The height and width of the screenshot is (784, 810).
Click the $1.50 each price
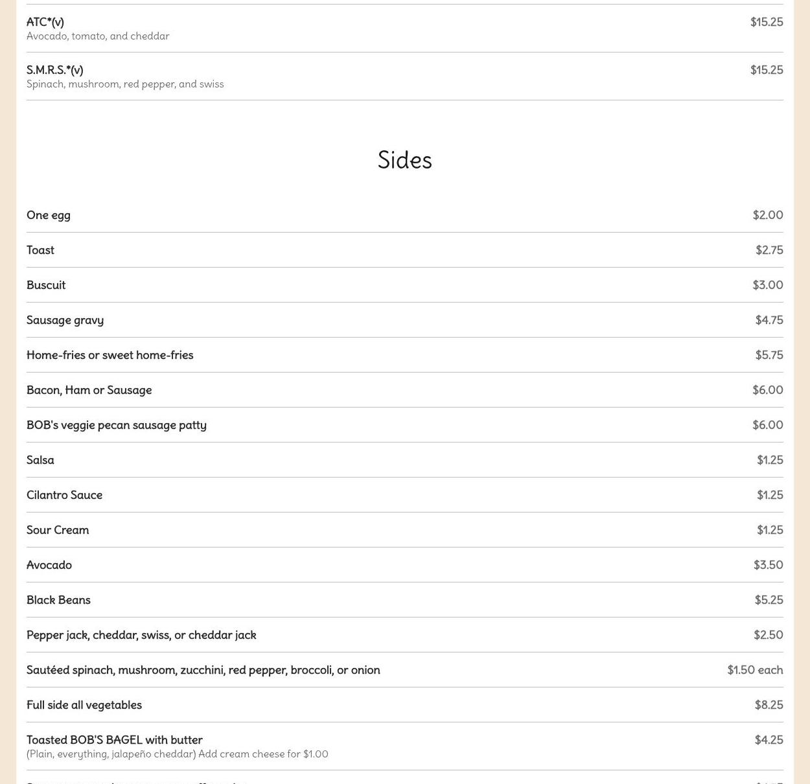[x=755, y=670]
